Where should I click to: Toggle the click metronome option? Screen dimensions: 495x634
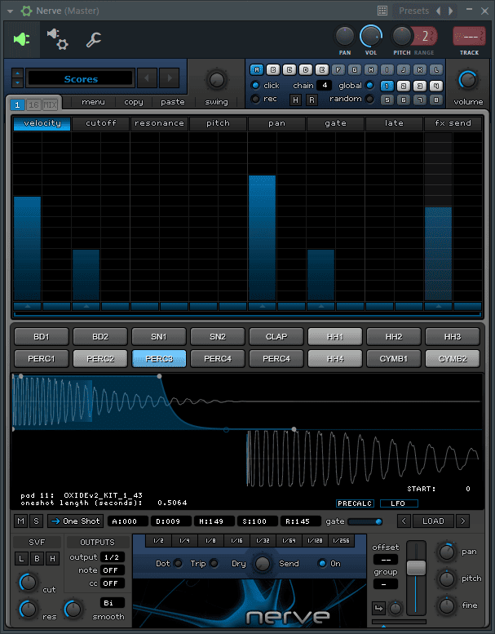point(256,86)
